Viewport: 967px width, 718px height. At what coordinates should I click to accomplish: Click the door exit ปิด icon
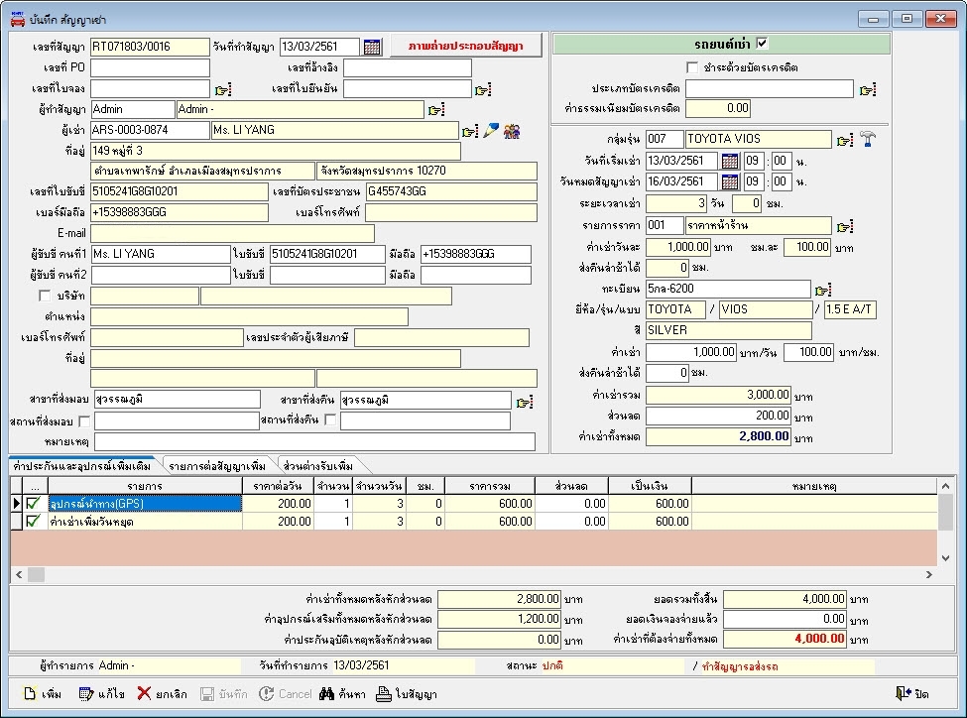coord(903,693)
